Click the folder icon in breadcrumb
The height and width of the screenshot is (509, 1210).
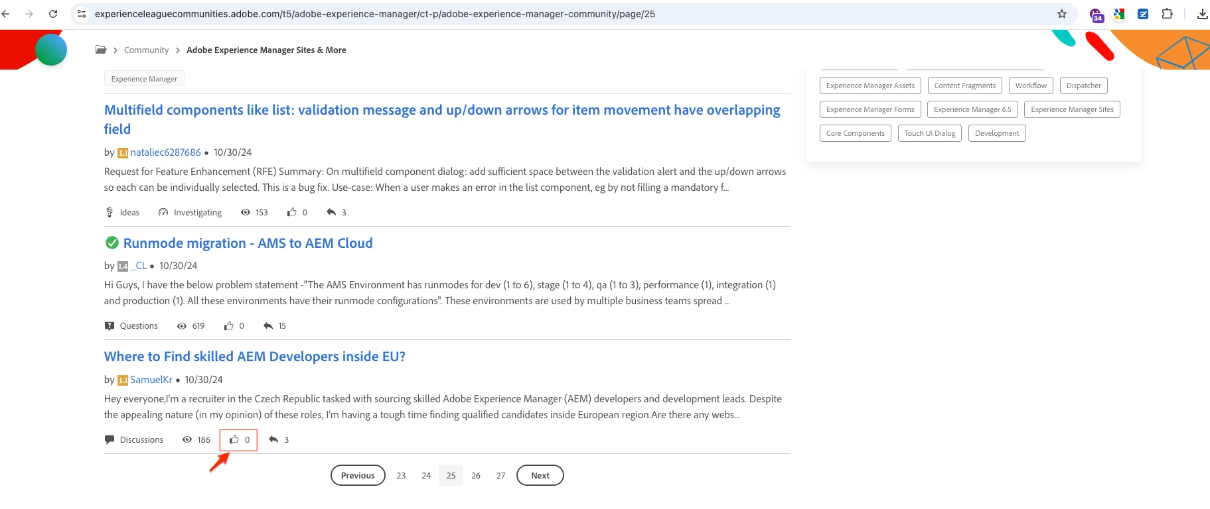click(x=101, y=50)
